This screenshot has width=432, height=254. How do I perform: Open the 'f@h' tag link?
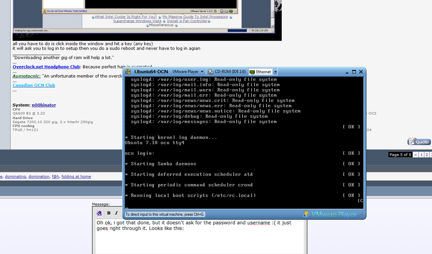(55, 177)
